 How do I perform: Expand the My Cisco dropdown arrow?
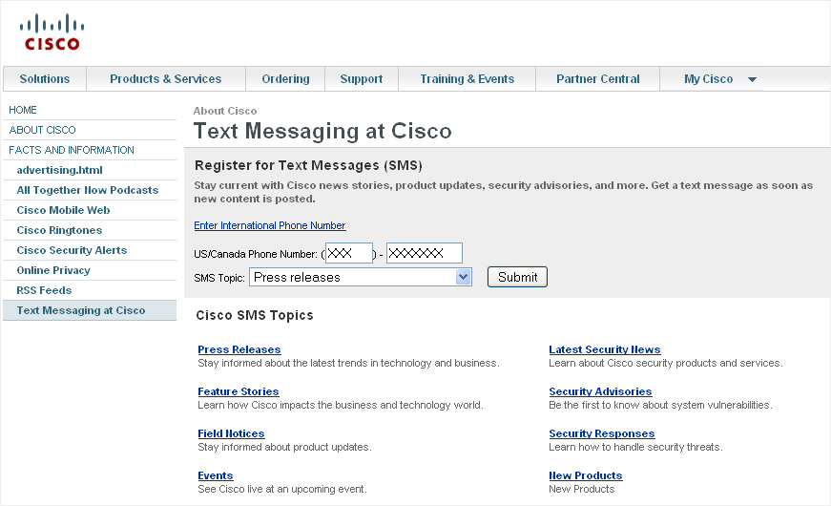pyautogui.click(x=752, y=79)
